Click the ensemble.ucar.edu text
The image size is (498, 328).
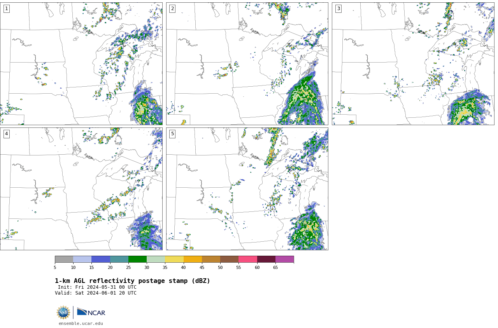tap(81, 323)
